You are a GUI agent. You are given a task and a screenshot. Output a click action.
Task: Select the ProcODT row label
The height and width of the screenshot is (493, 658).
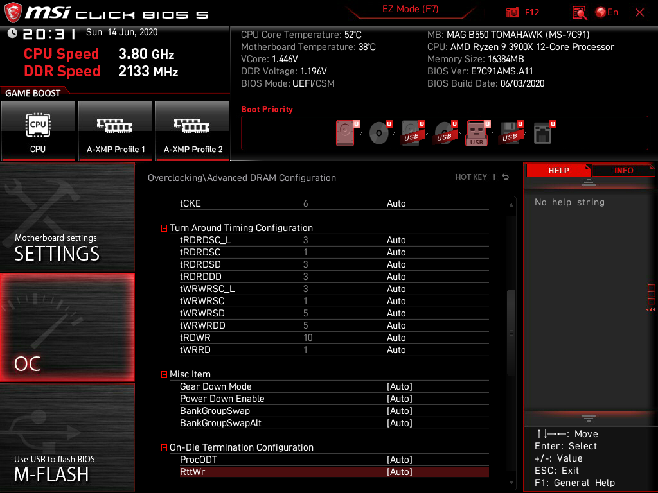click(x=199, y=460)
